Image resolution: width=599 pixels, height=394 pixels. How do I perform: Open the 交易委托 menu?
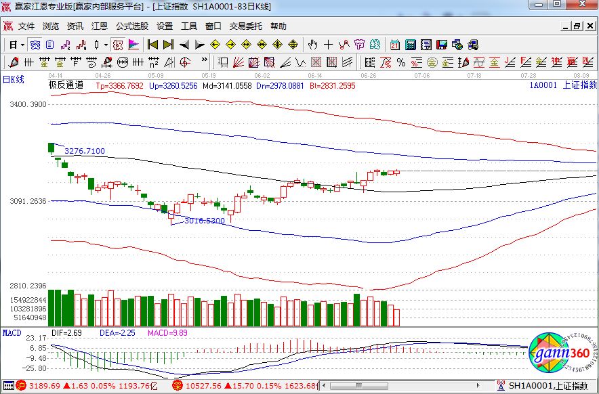pos(245,26)
